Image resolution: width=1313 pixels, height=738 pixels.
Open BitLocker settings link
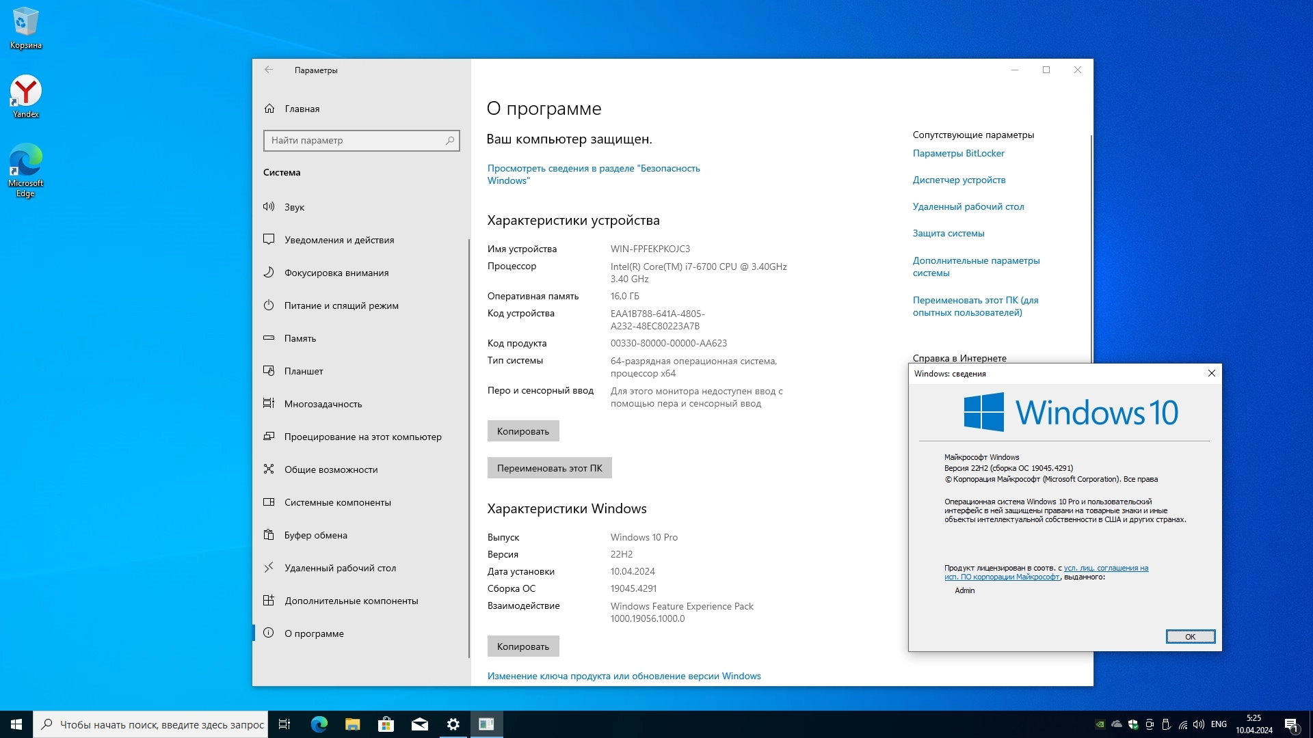point(958,153)
